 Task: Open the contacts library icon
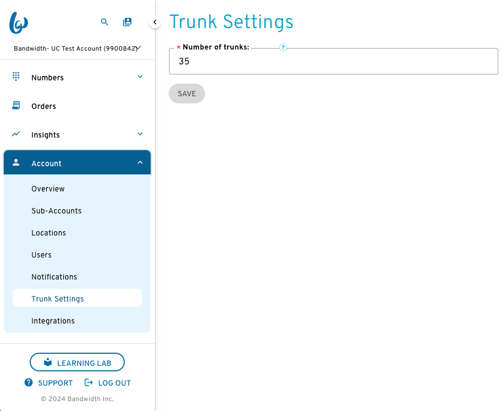127,22
